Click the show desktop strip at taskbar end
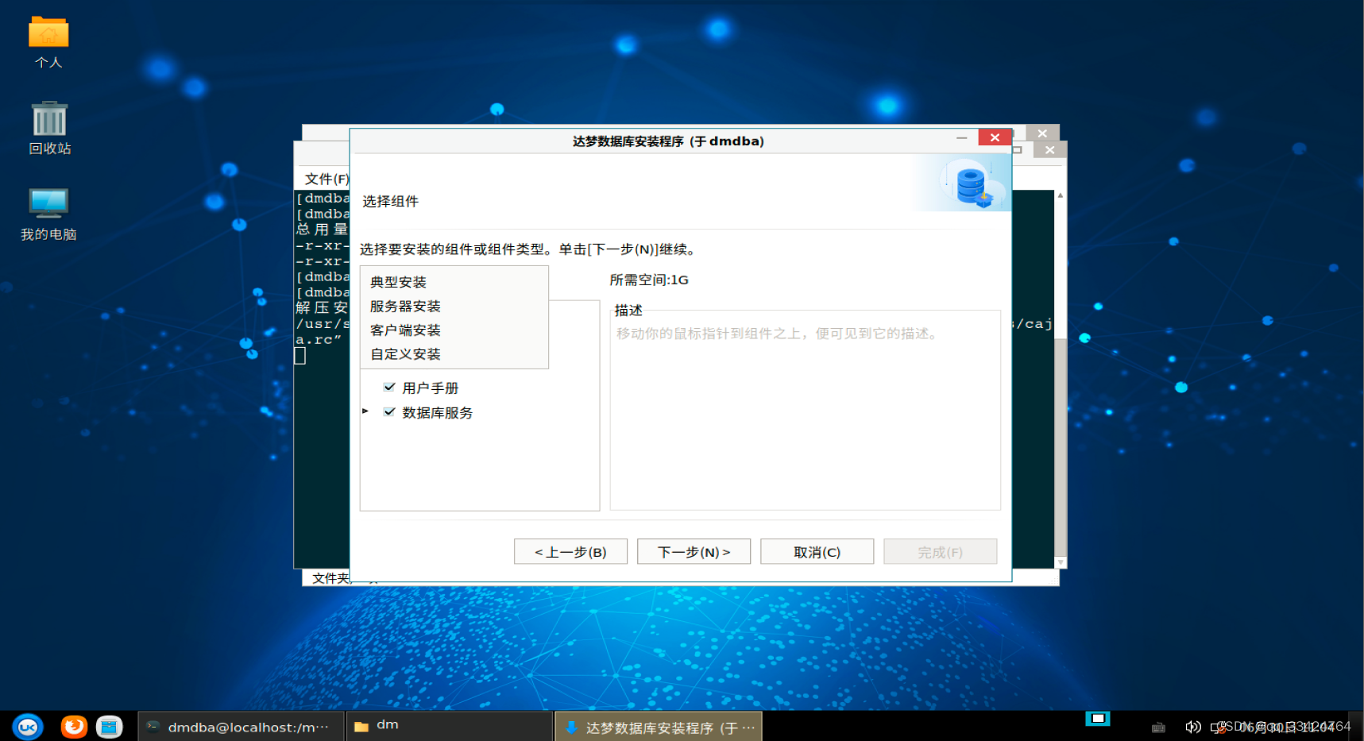 (x=1355, y=727)
